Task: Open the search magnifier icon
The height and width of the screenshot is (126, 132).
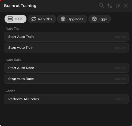Action: [x=102, y=6]
